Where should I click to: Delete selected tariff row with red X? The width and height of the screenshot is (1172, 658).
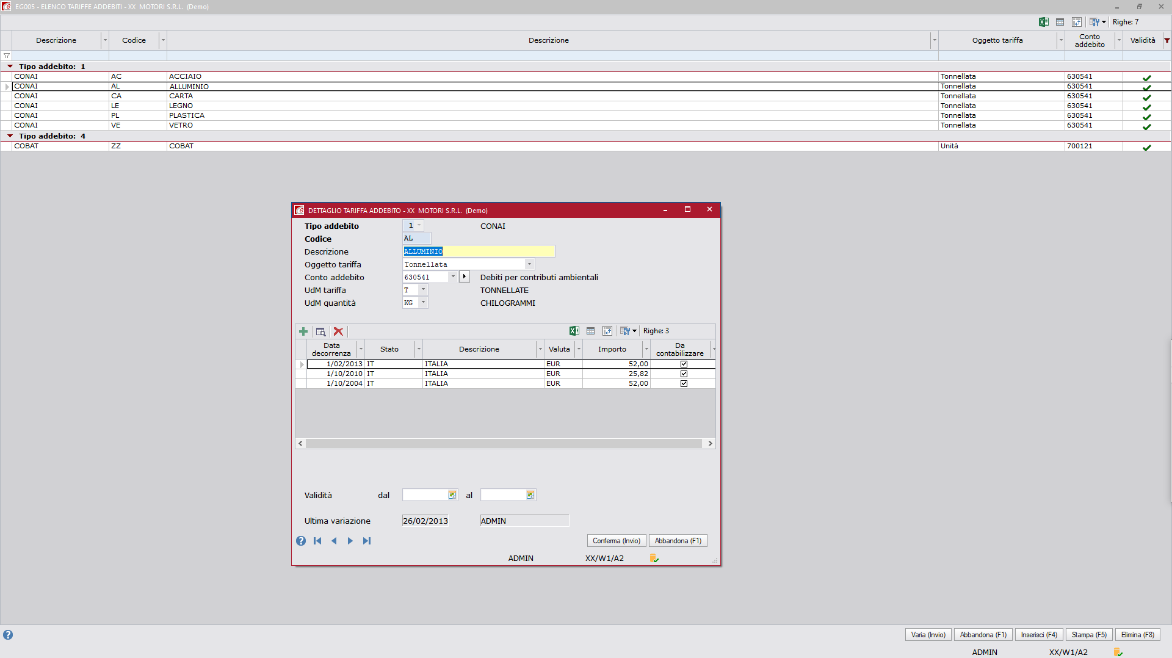click(338, 331)
